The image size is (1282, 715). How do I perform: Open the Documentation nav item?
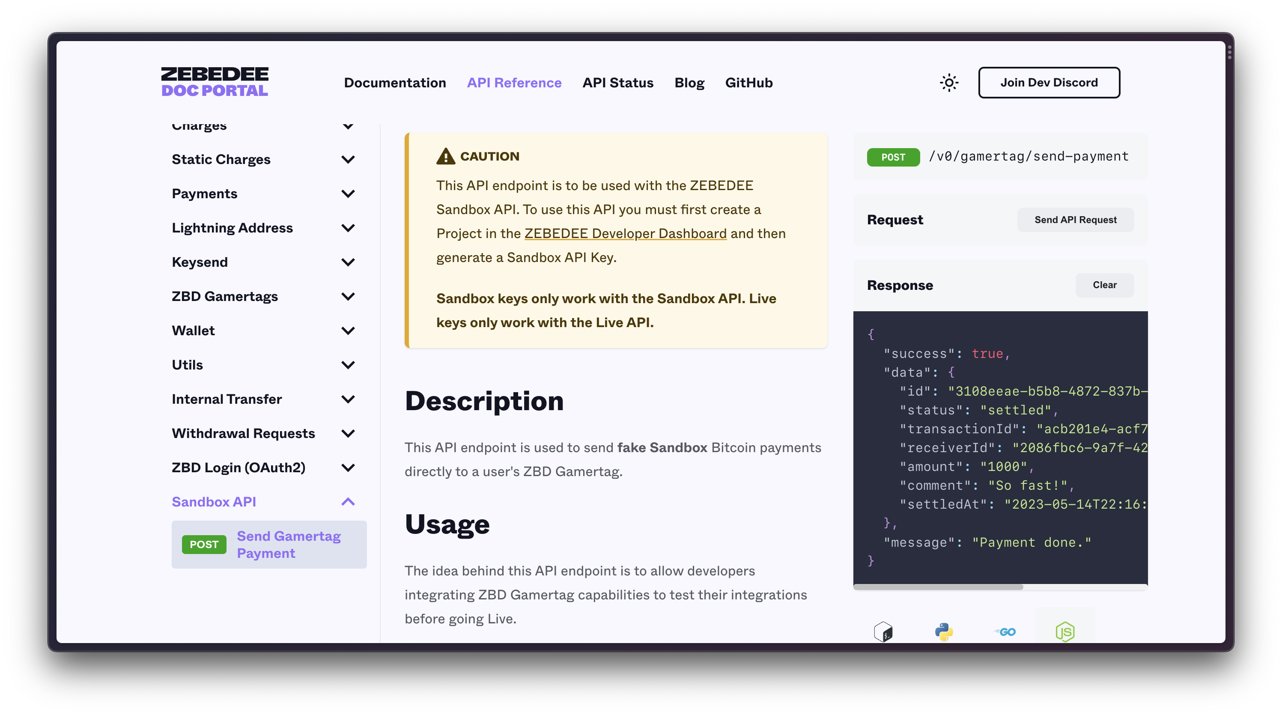[x=395, y=83]
